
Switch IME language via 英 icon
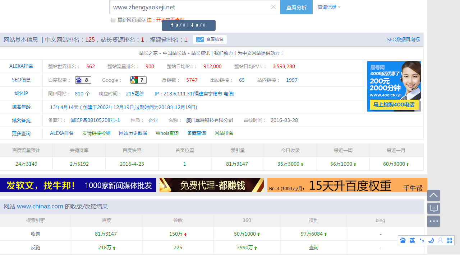click(412, 240)
